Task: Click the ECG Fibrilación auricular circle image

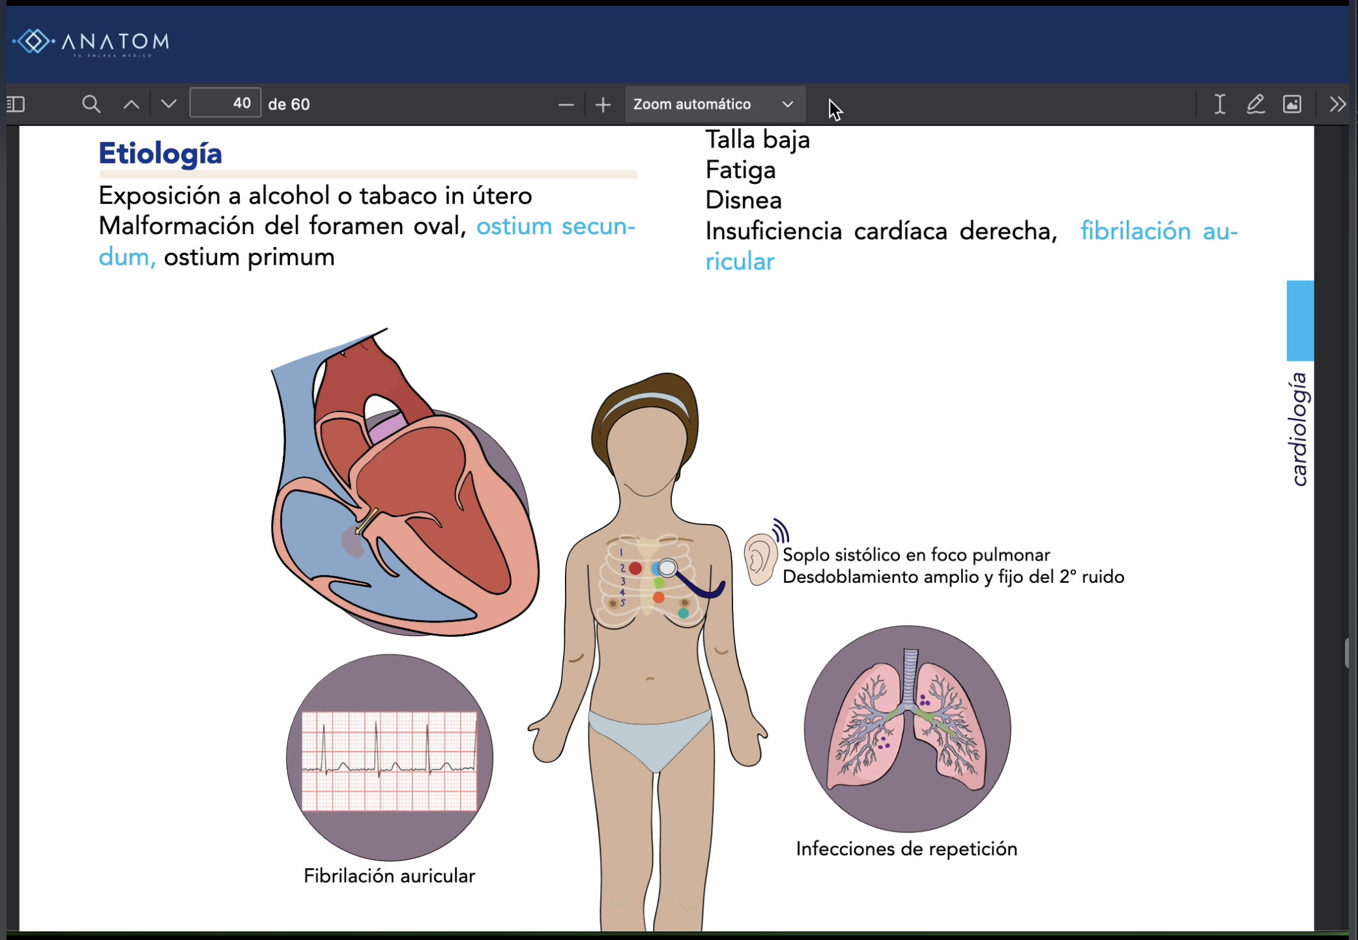Action: tap(390, 757)
